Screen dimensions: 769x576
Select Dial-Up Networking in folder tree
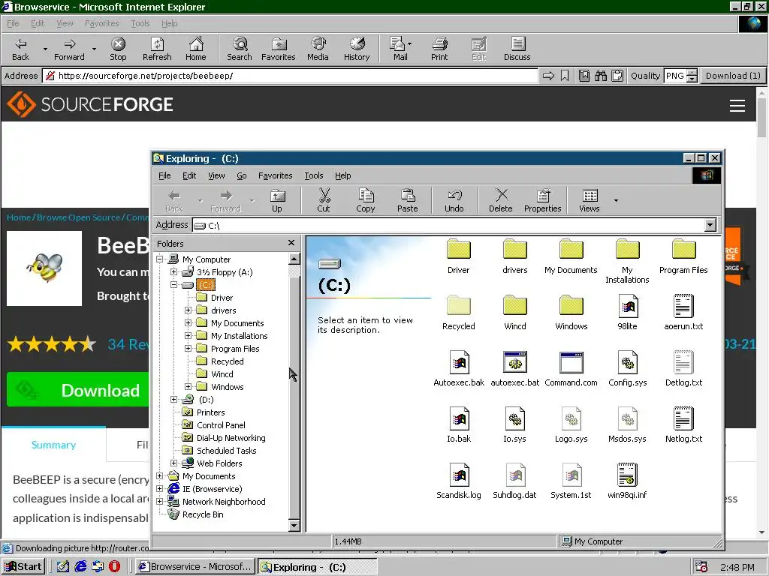pyautogui.click(x=231, y=438)
